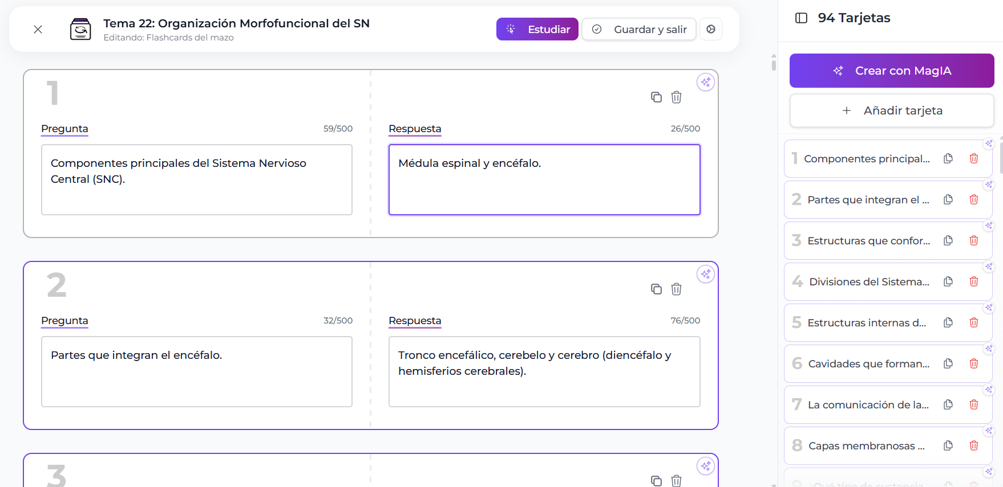Edit card 2 Respuesta text field
Screen dimensions: 1003x487
tap(544, 371)
